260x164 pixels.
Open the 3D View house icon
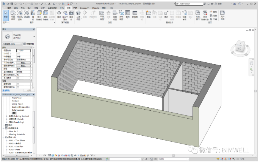[78, 13]
